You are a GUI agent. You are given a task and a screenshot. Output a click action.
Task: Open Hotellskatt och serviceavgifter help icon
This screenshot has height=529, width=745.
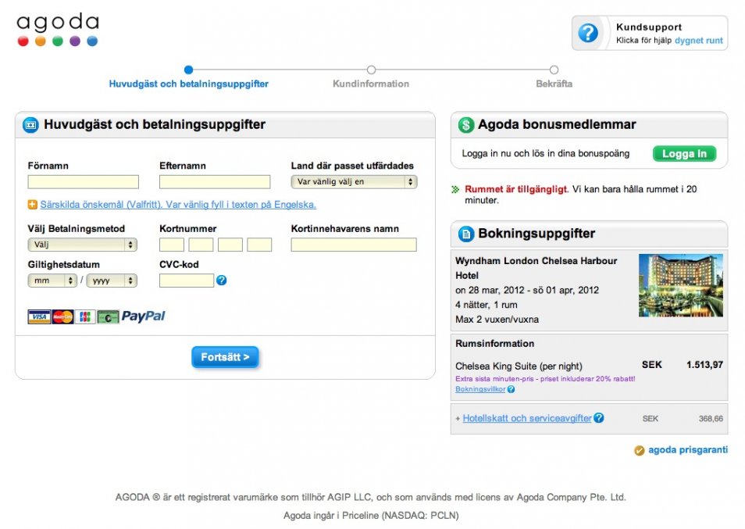[599, 418]
